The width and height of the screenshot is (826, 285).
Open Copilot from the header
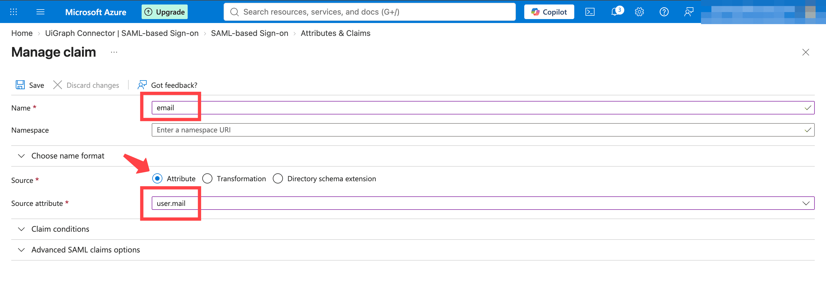click(549, 12)
